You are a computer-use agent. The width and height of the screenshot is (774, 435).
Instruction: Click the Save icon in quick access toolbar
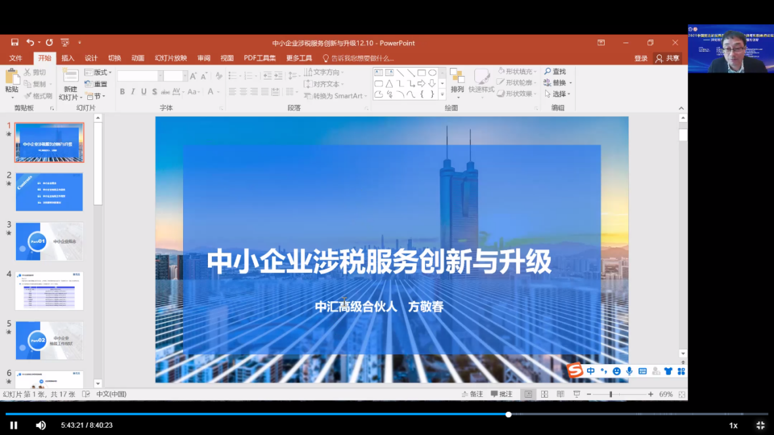tap(14, 43)
